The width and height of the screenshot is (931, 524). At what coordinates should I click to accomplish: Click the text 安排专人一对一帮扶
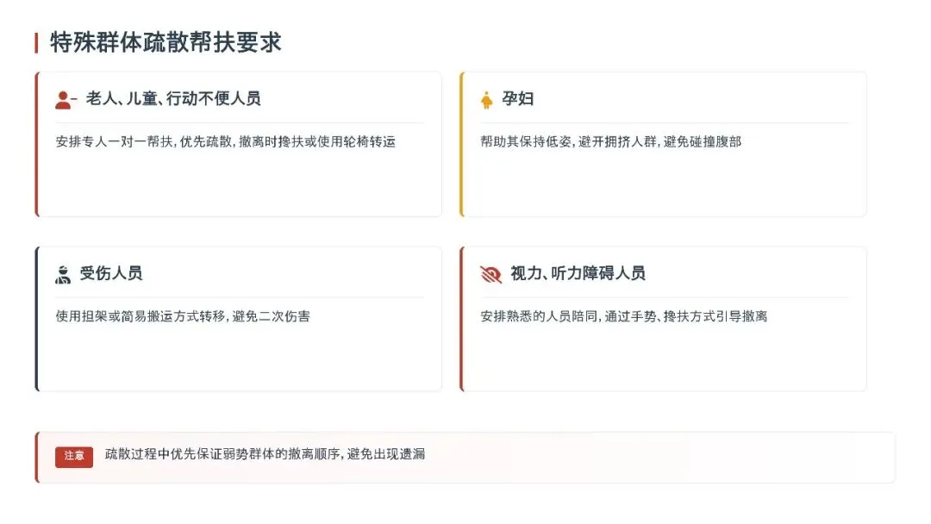114,142
